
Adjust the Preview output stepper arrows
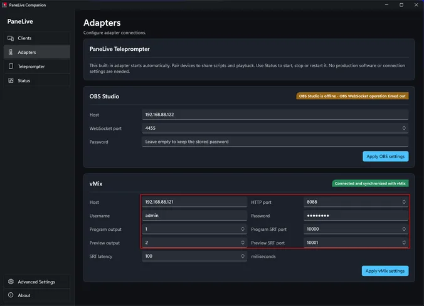pos(243,243)
